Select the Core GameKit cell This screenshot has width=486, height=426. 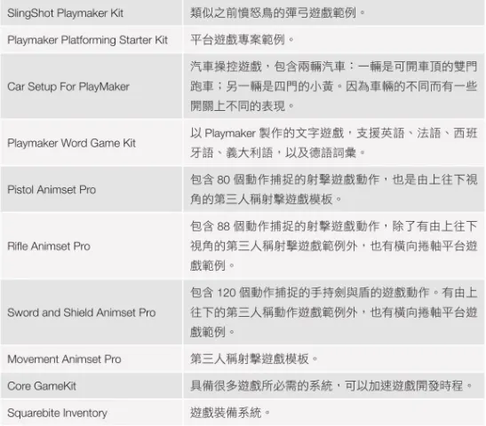coord(92,386)
